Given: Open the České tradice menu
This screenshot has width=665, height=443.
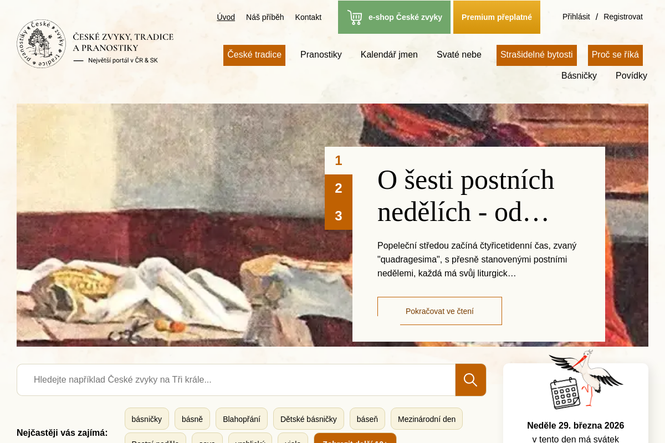Looking at the screenshot, I should 254,55.
